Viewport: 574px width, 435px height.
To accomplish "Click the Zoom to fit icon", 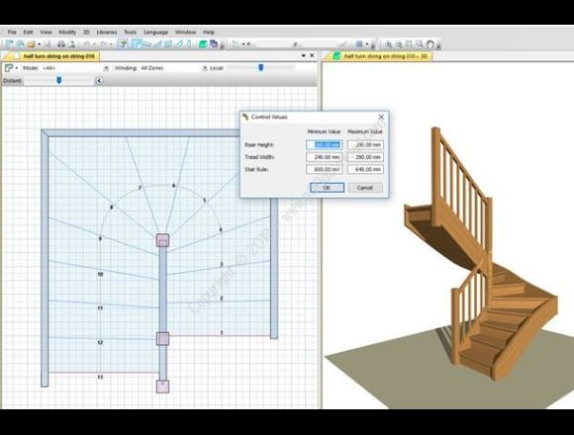I will [x=409, y=44].
